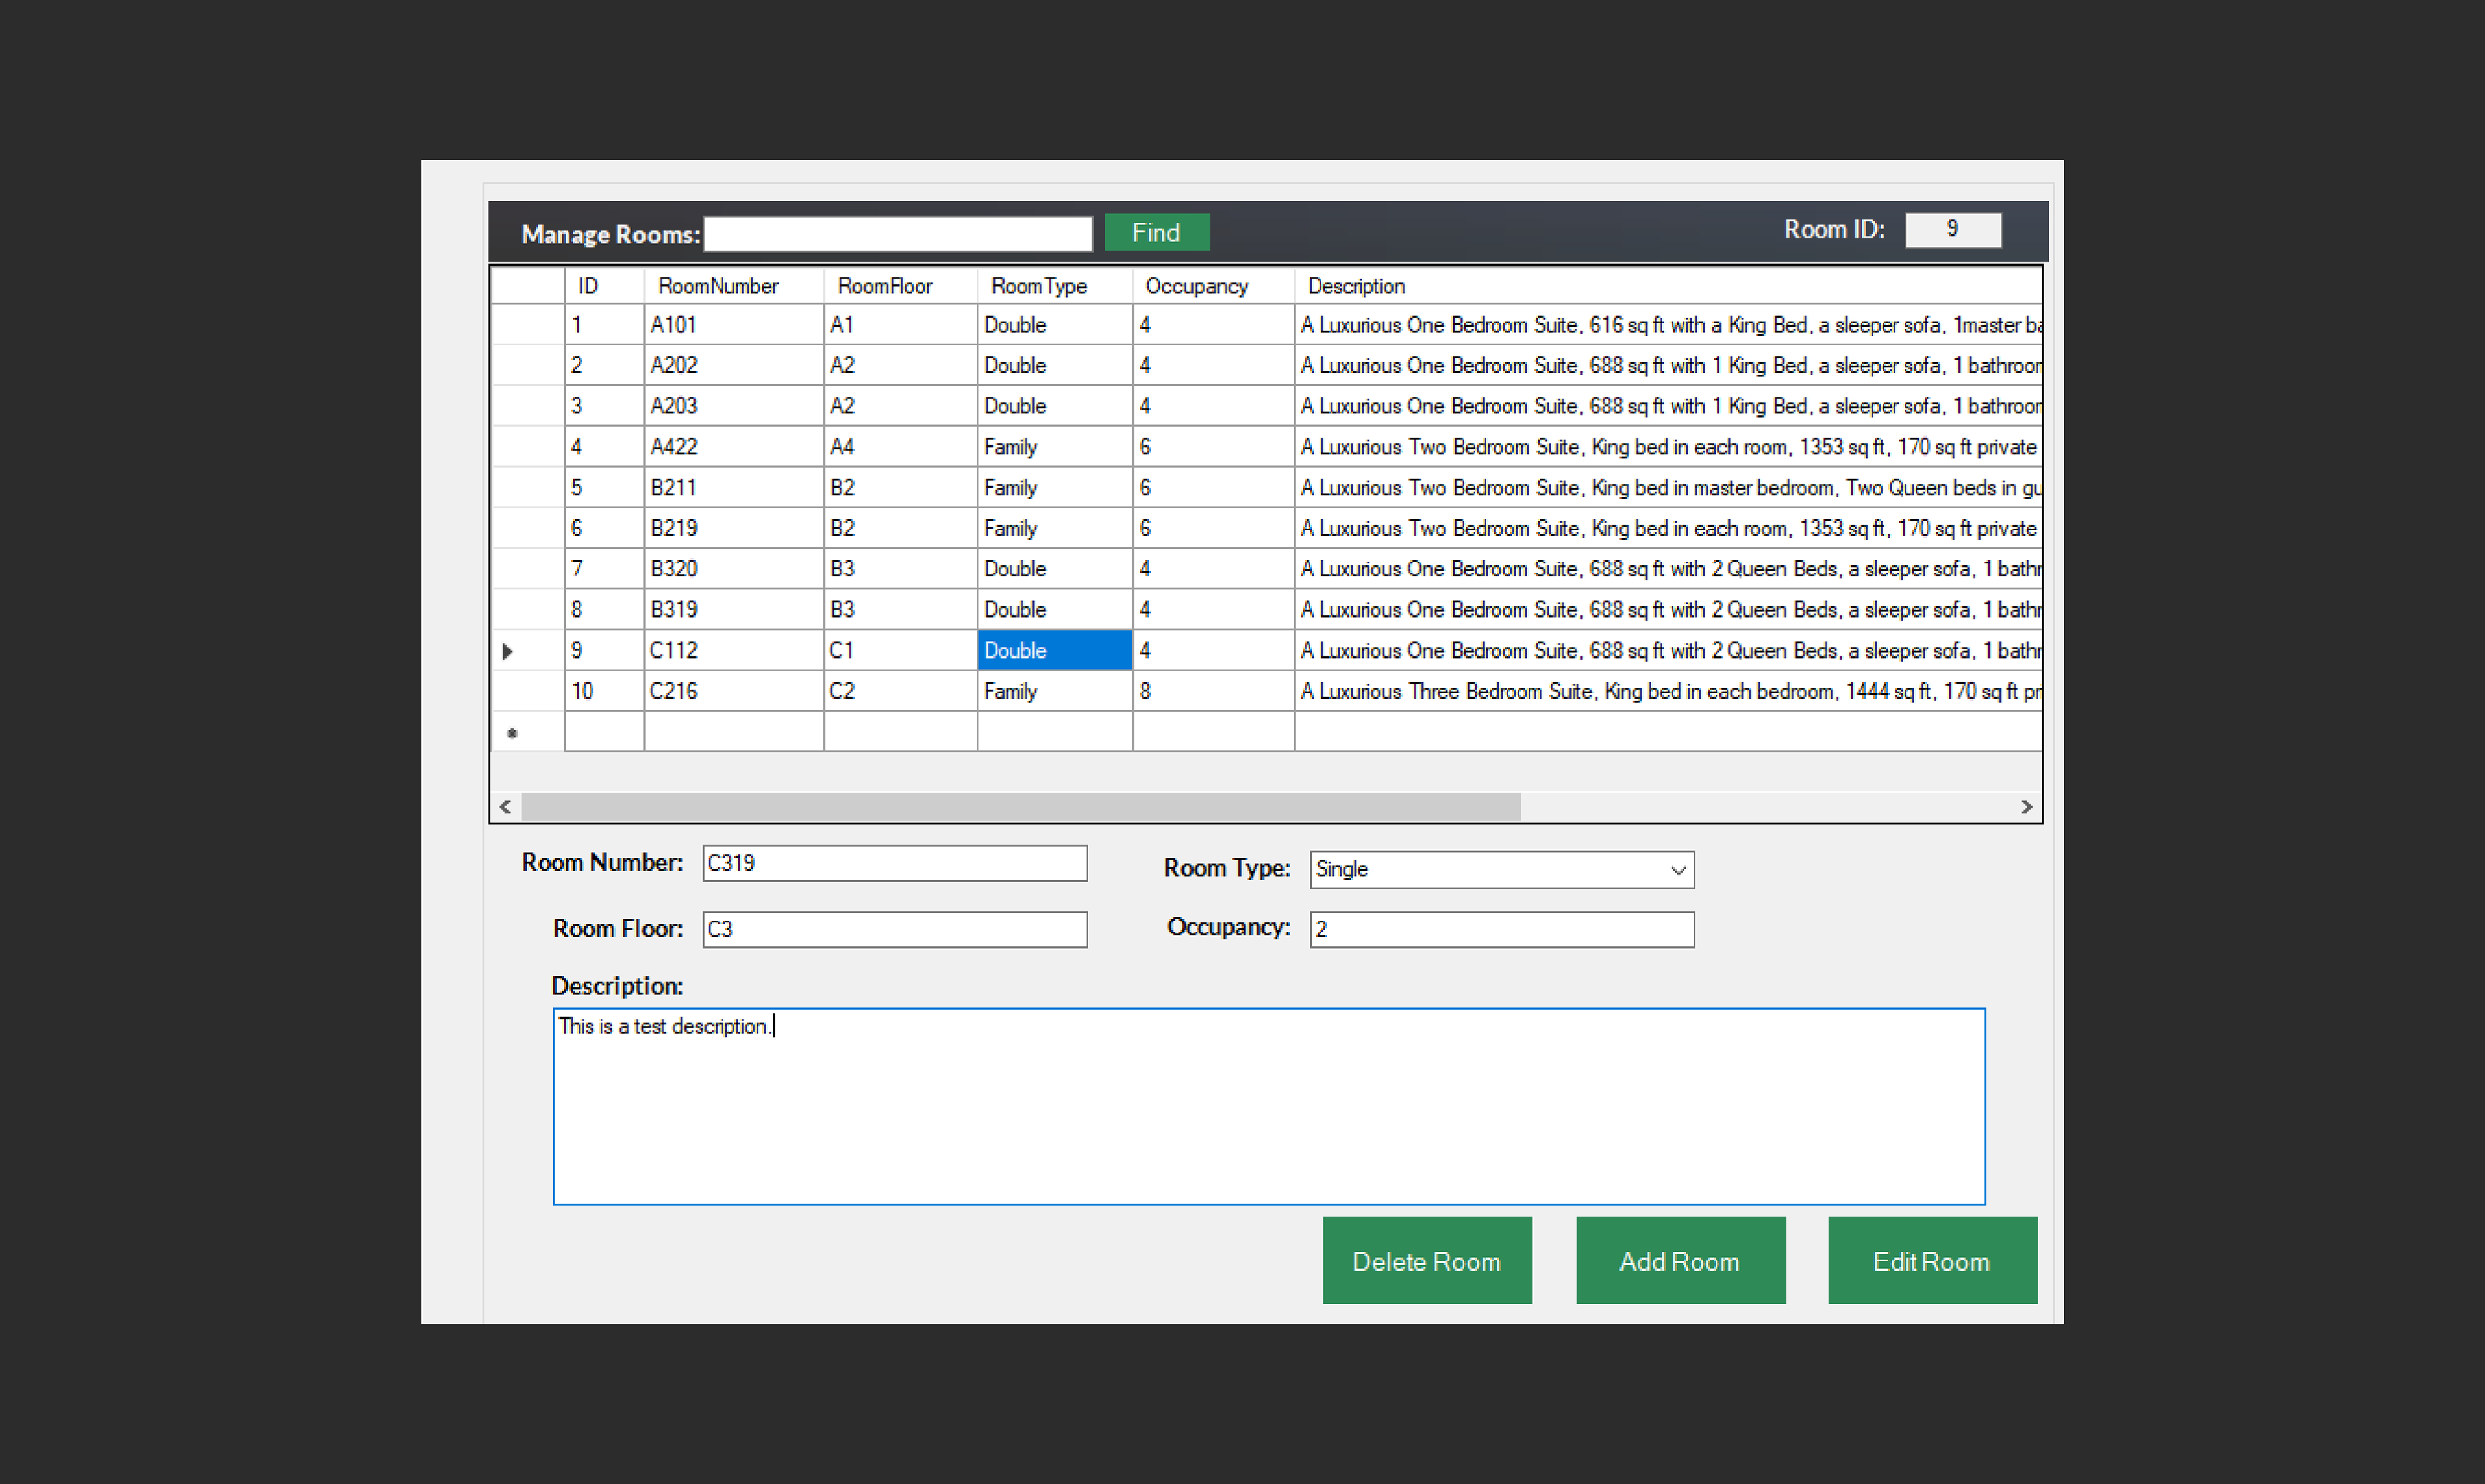This screenshot has width=2485, height=1484.
Task: Click RoomFloor cell C2
Action: pyautogui.click(x=900, y=691)
